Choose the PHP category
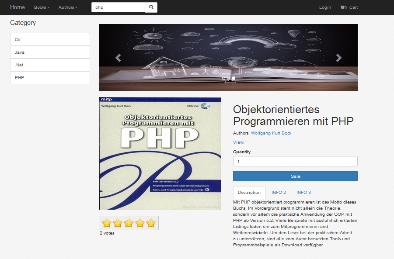 (x=50, y=78)
